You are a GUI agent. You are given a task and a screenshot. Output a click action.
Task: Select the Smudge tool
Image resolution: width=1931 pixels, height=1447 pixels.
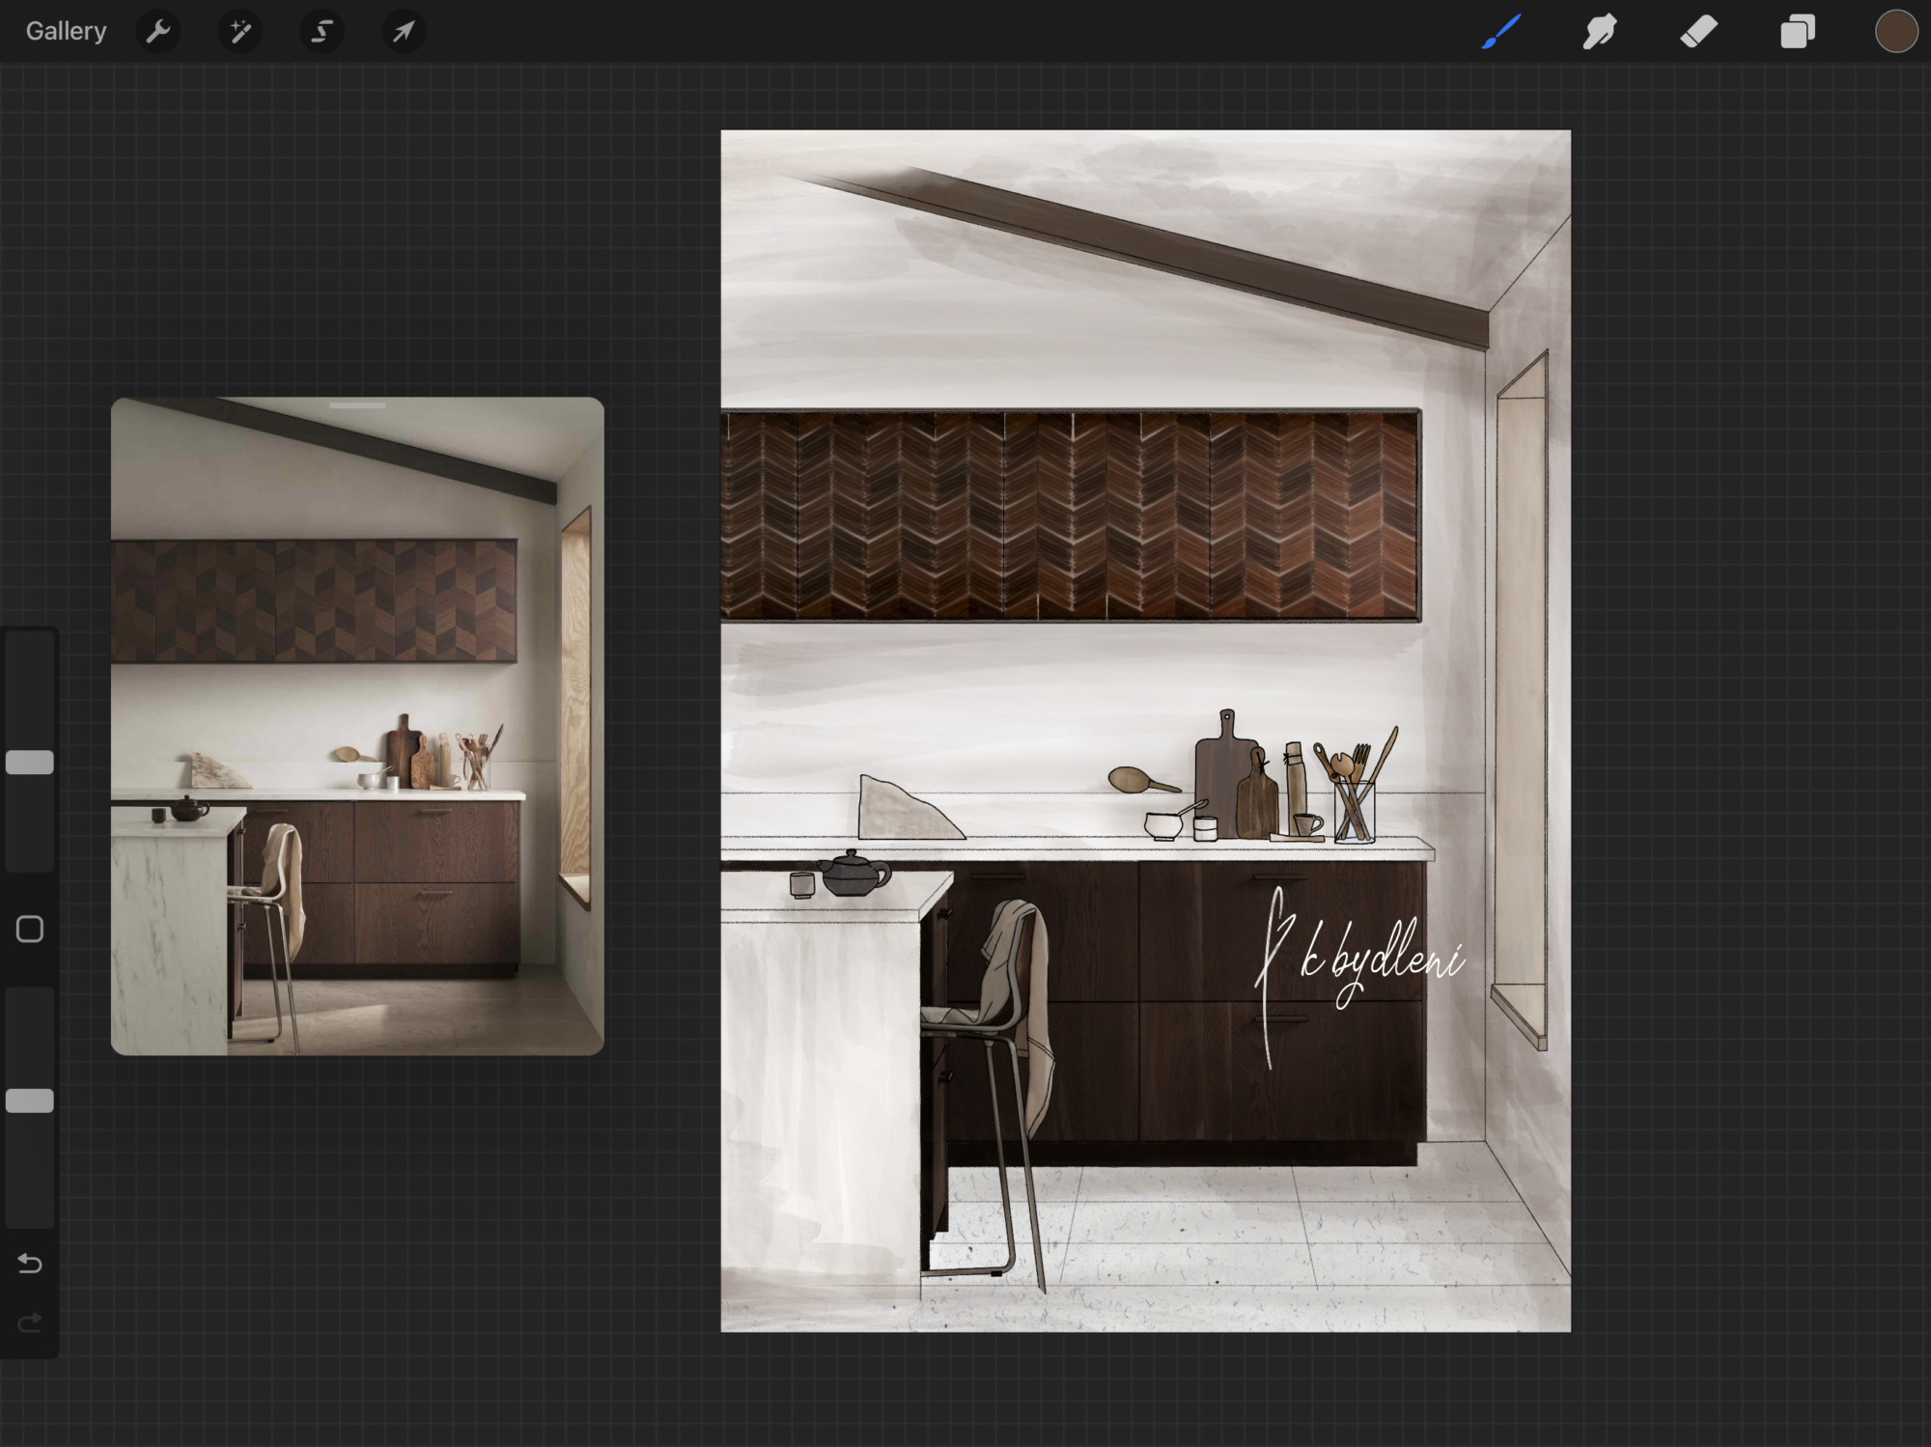1600,32
